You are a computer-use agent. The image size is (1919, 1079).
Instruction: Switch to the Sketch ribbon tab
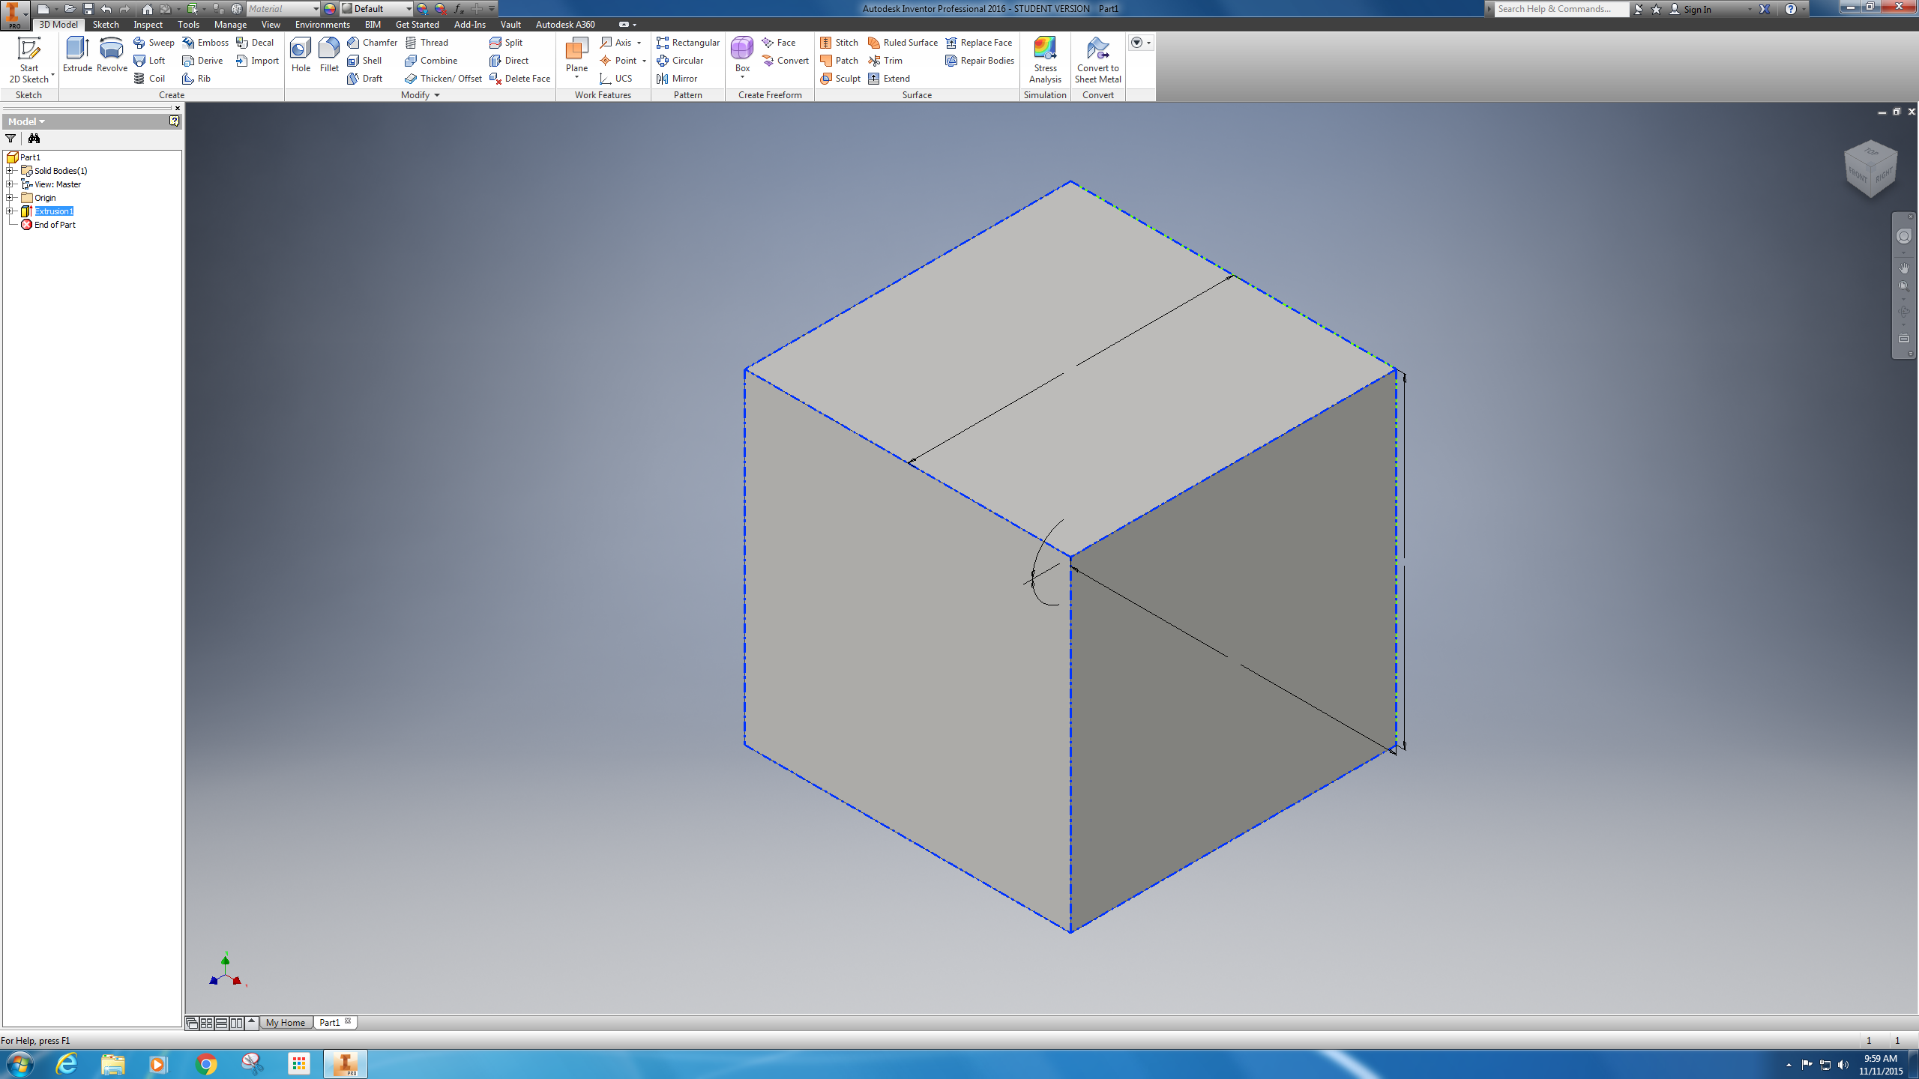pos(106,25)
